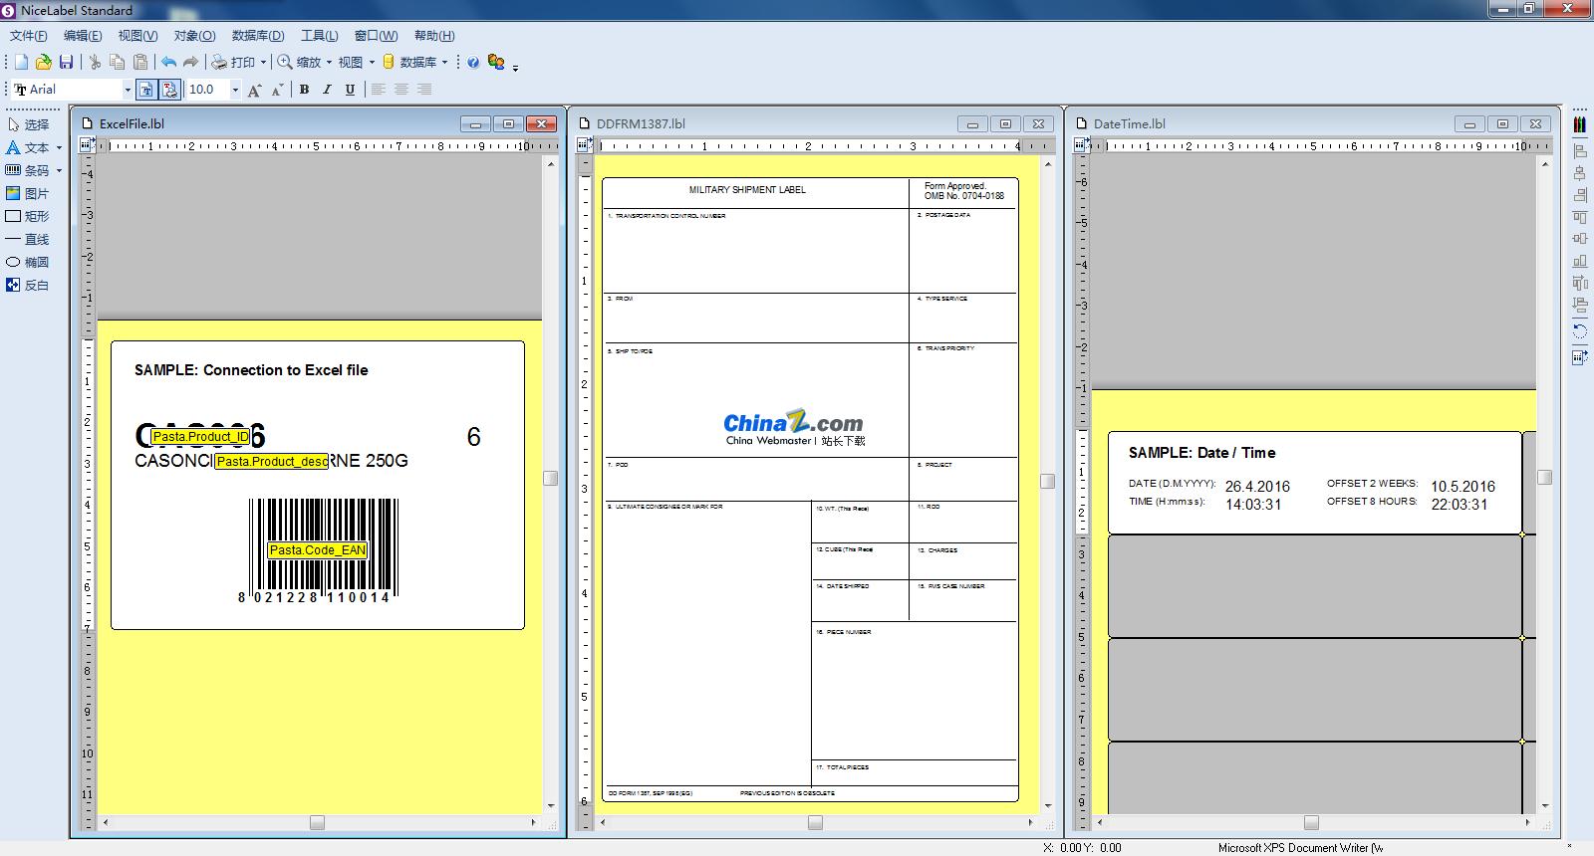Toggle bold formatting
The image size is (1594, 856).
click(x=305, y=90)
